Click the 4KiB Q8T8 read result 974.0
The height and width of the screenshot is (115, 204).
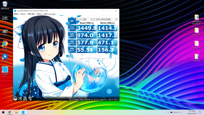(x=87, y=35)
